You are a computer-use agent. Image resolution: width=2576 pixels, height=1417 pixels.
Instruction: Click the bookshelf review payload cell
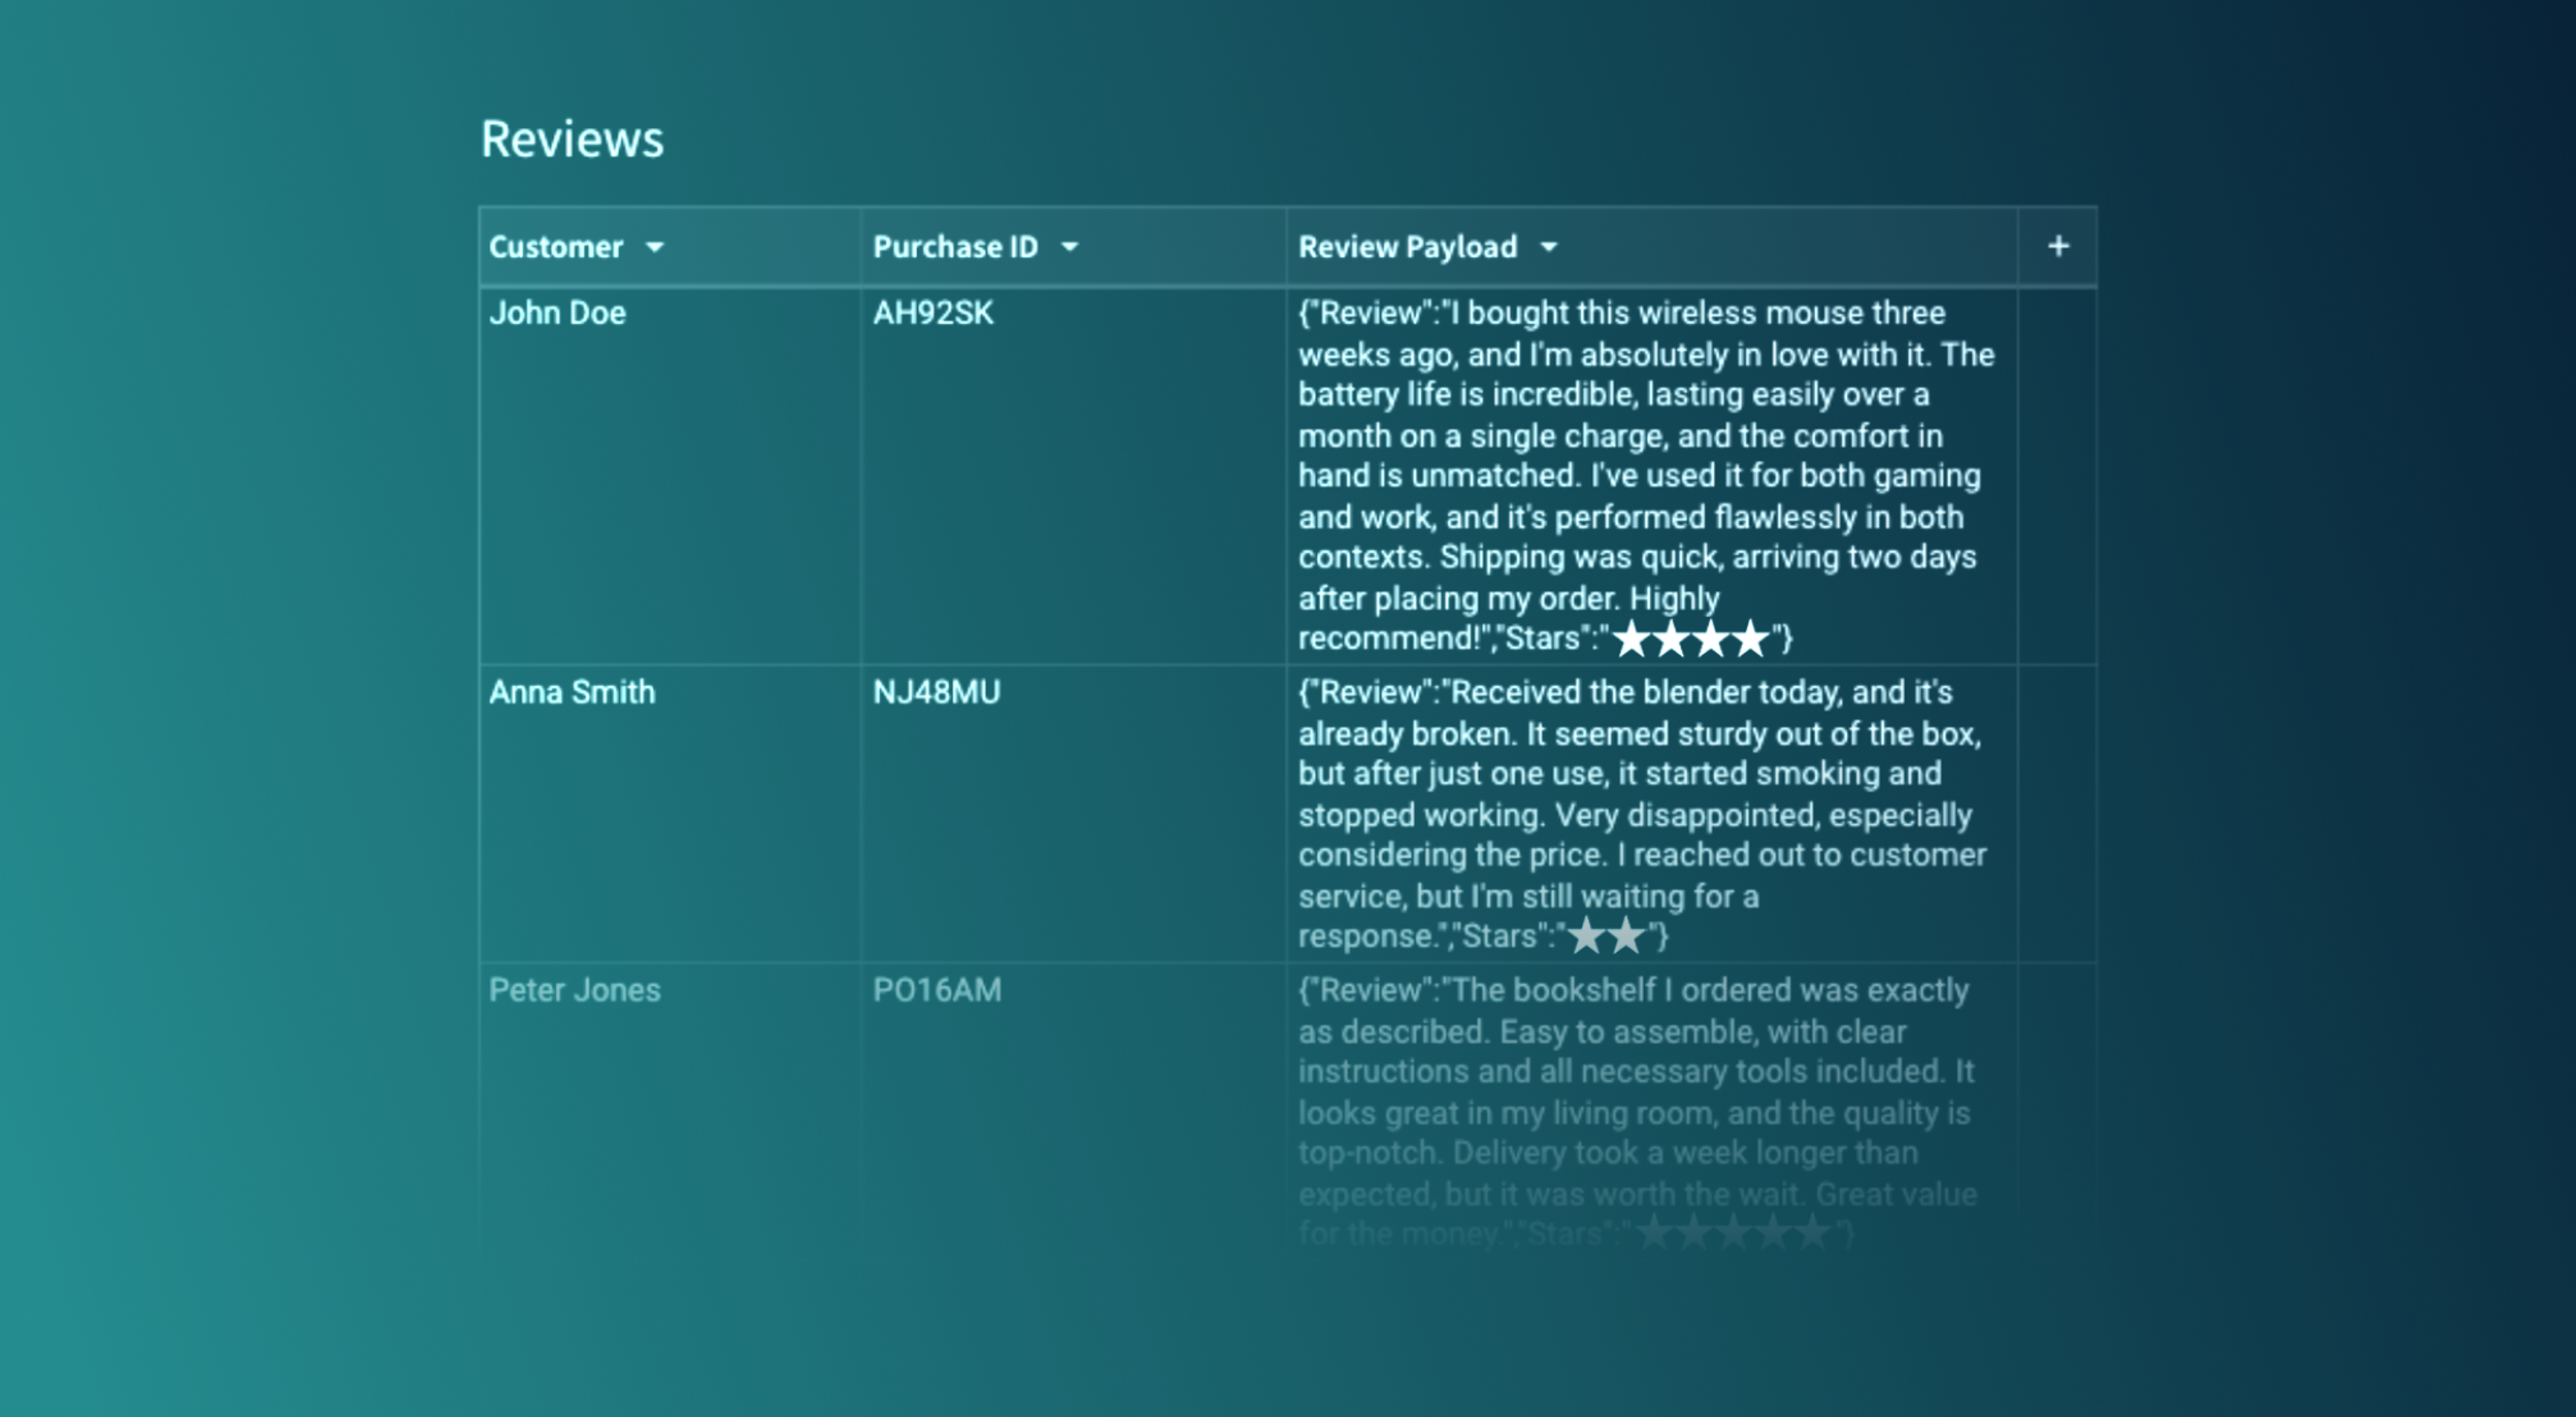[1652, 1105]
